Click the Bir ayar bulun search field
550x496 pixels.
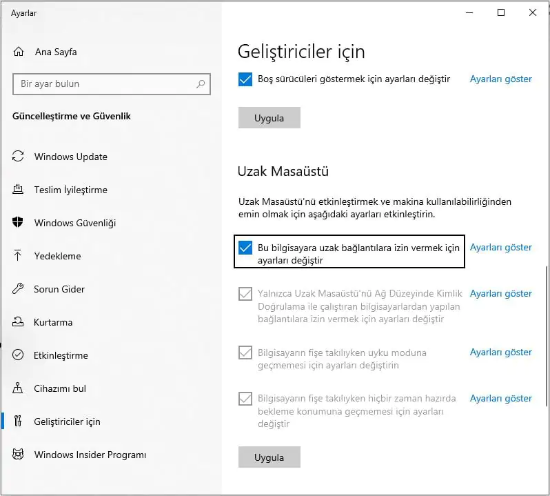click(103, 84)
